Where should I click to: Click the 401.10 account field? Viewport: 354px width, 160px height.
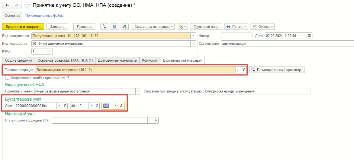coord(79,106)
